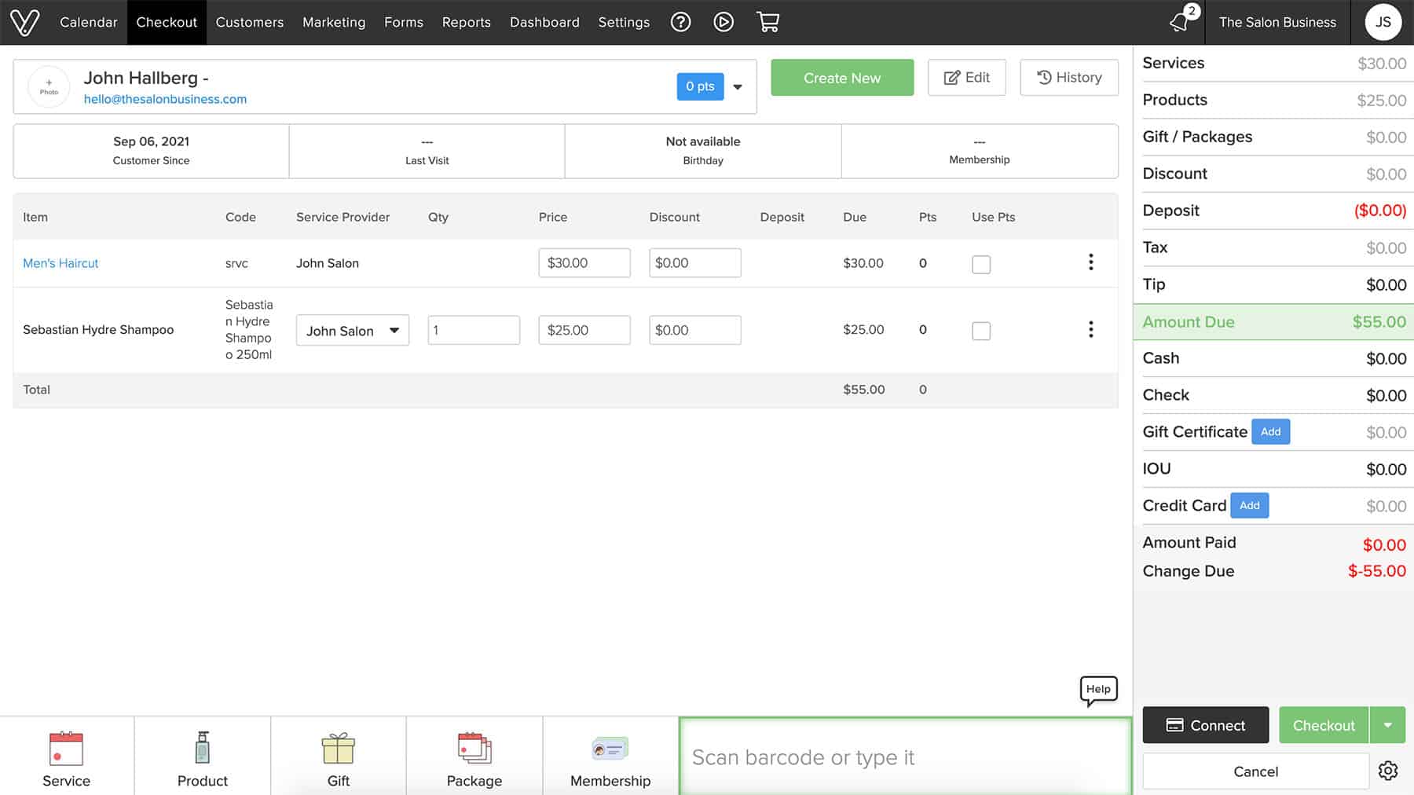Edit the $25.00 price field

pyautogui.click(x=584, y=330)
